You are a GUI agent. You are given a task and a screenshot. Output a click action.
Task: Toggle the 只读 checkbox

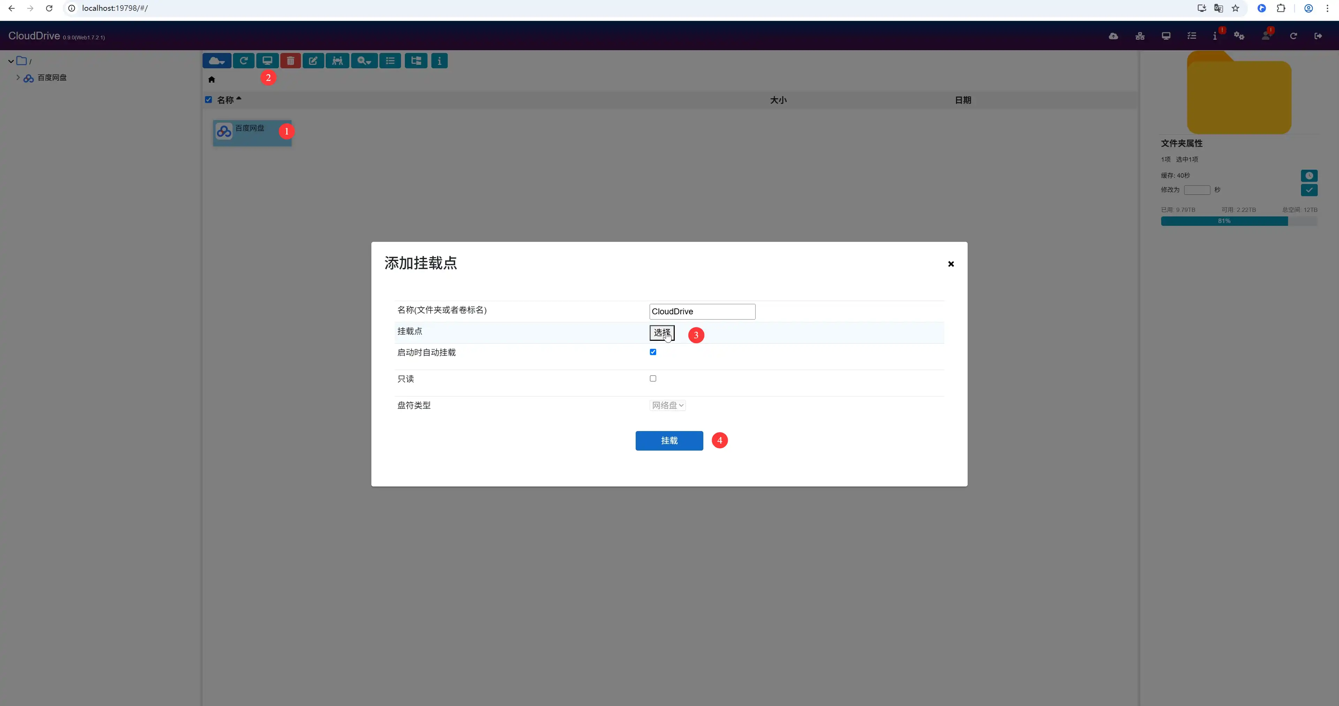[x=653, y=379]
